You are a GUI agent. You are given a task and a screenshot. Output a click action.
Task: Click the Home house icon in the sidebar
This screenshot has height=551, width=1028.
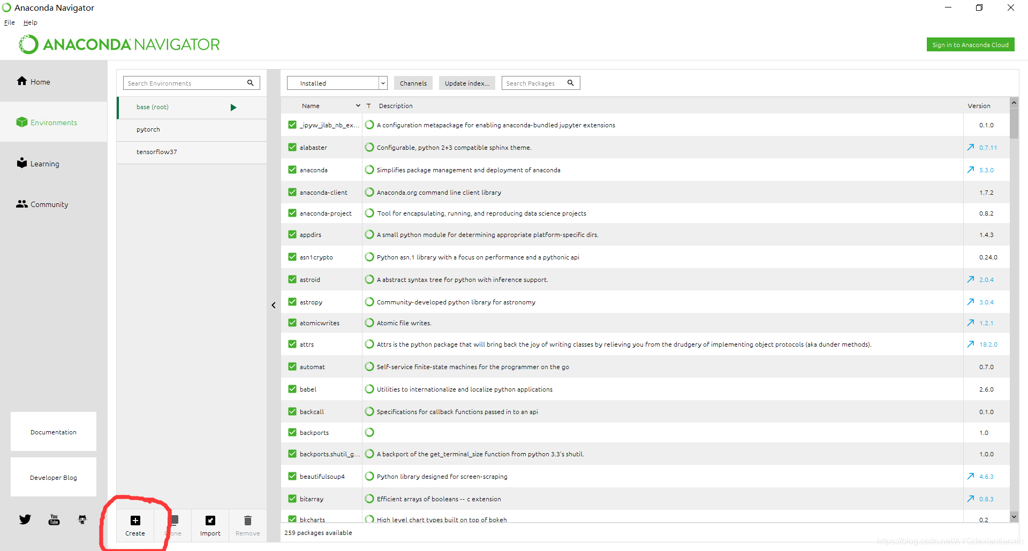click(x=22, y=81)
